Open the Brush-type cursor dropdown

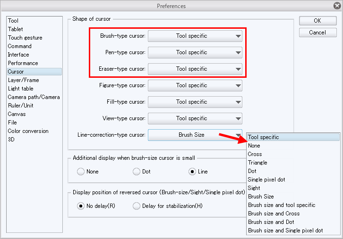click(195, 36)
